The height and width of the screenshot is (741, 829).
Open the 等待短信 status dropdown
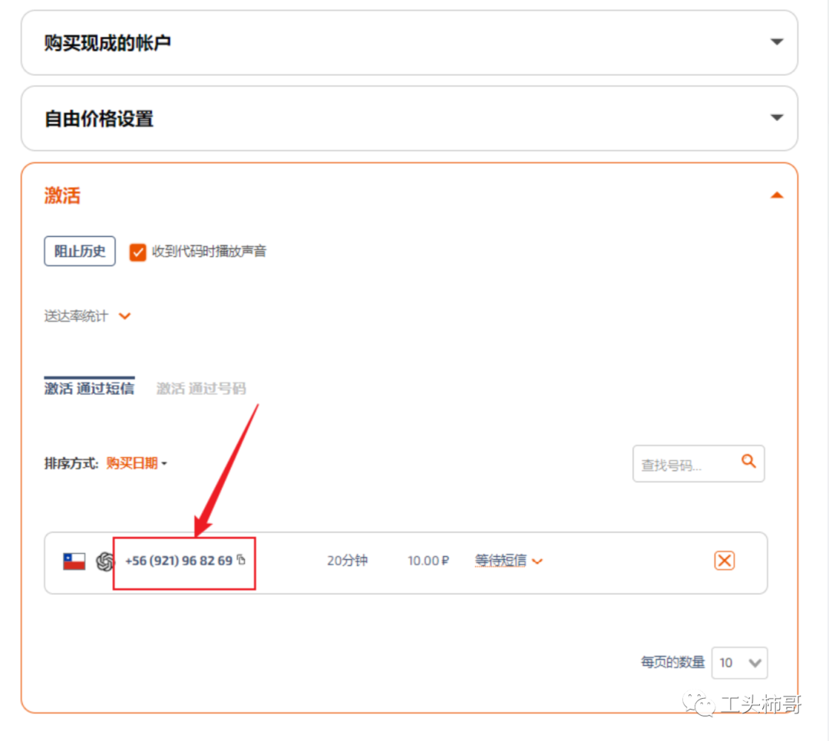click(x=508, y=561)
